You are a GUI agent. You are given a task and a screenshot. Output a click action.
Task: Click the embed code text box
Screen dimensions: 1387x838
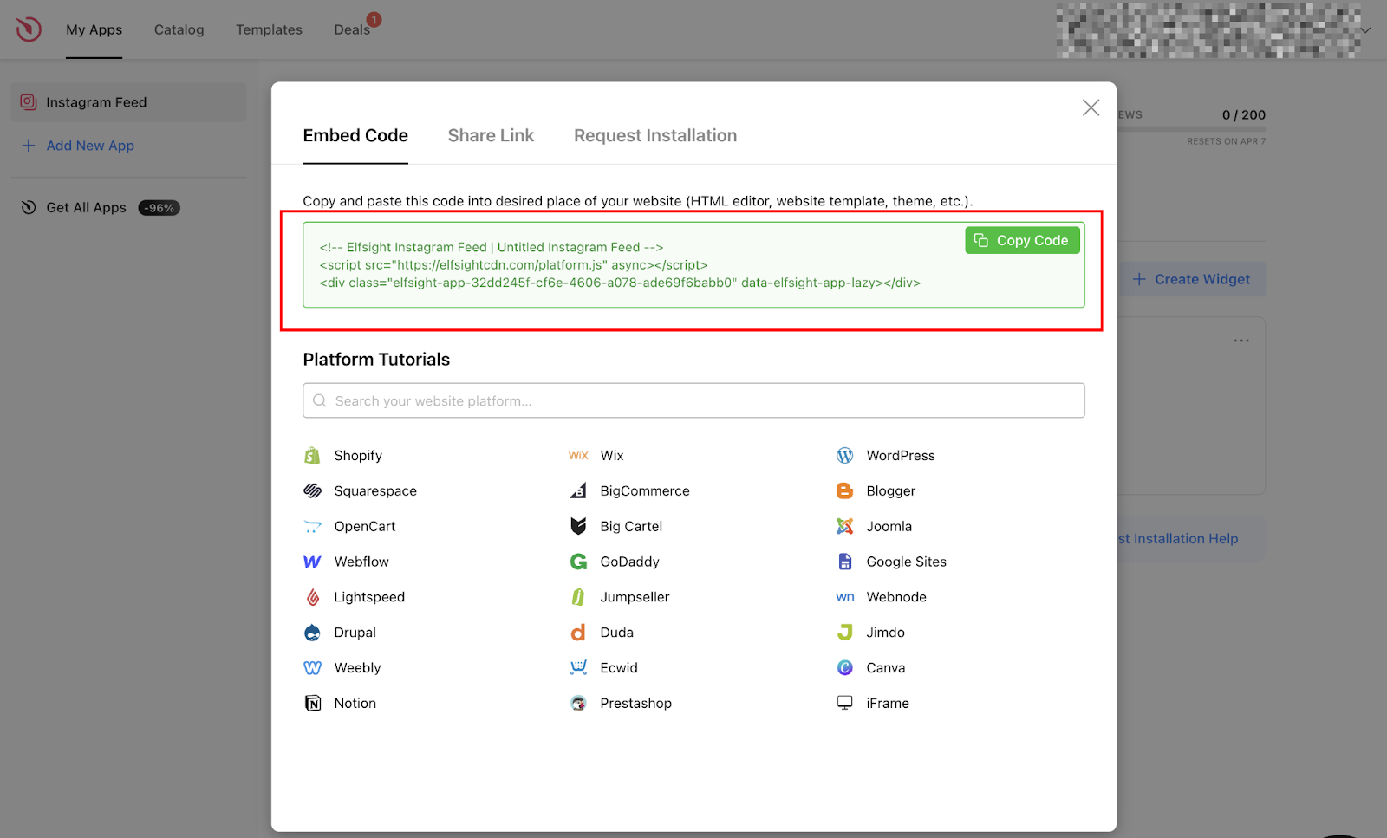click(693, 265)
